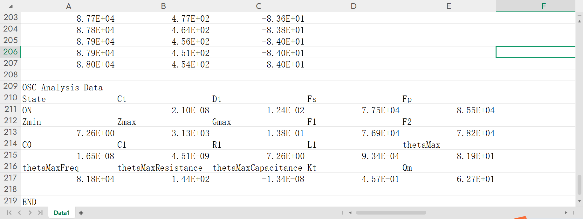Click the vertical scrollbar up arrow
This screenshot has height=219, width=583.
580,21
